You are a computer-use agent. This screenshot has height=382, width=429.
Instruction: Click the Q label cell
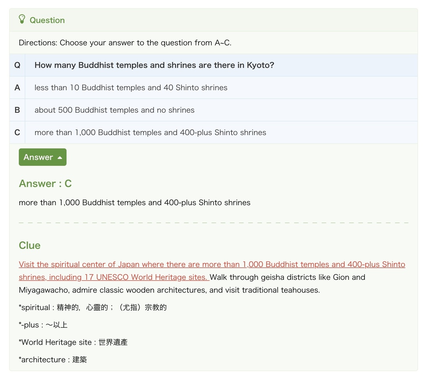click(17, 65)
